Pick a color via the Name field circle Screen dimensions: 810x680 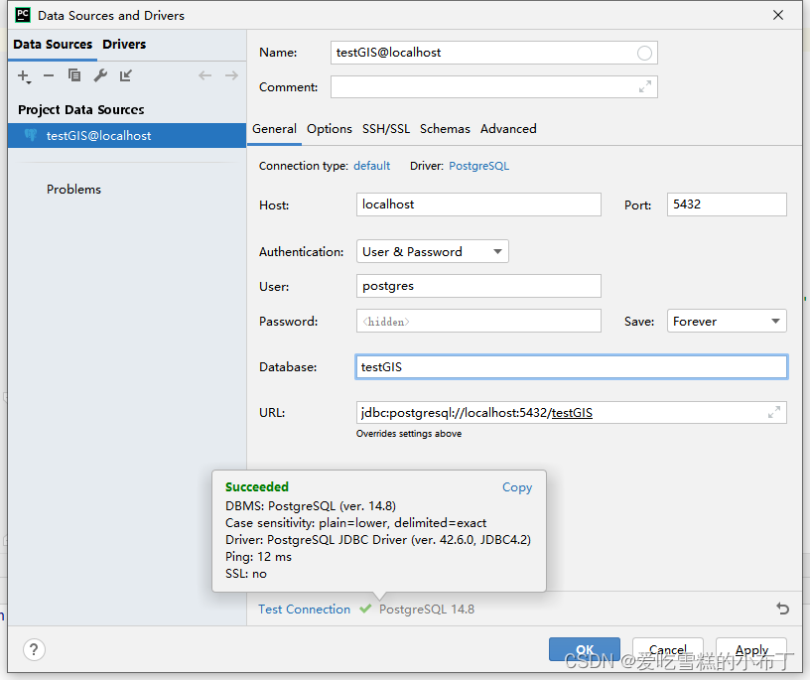[x=644, y=53]
